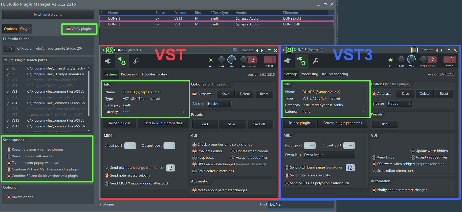The image size is (462, 212).
Task: Switch to Plugin tab
Action: pos(25,29)
